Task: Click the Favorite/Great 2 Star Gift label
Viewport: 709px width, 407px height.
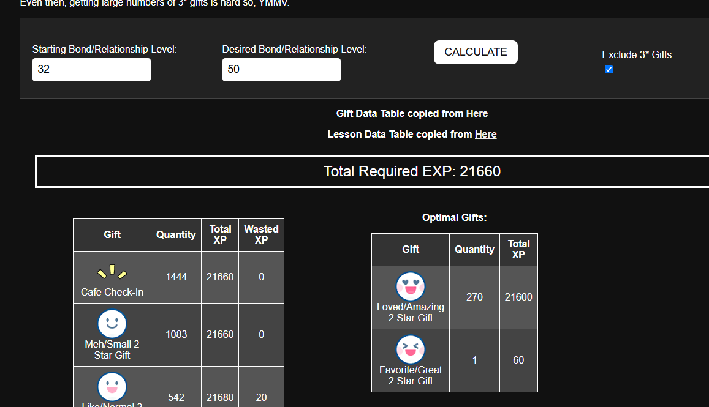Action: coord(411,375)
